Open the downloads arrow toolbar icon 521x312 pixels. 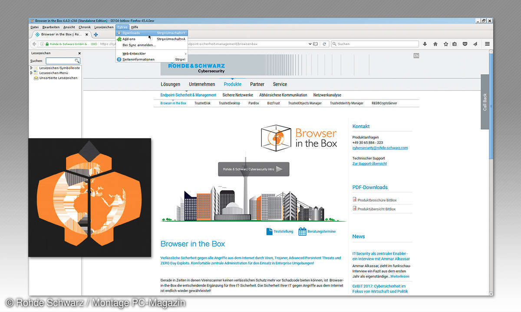tap(425, 44)
